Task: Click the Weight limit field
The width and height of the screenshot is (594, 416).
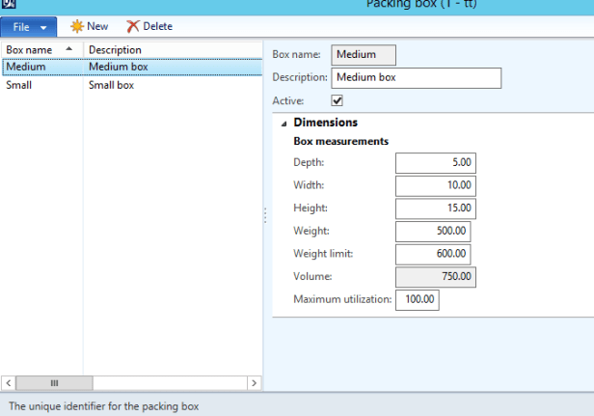Action: click(432, 254)
